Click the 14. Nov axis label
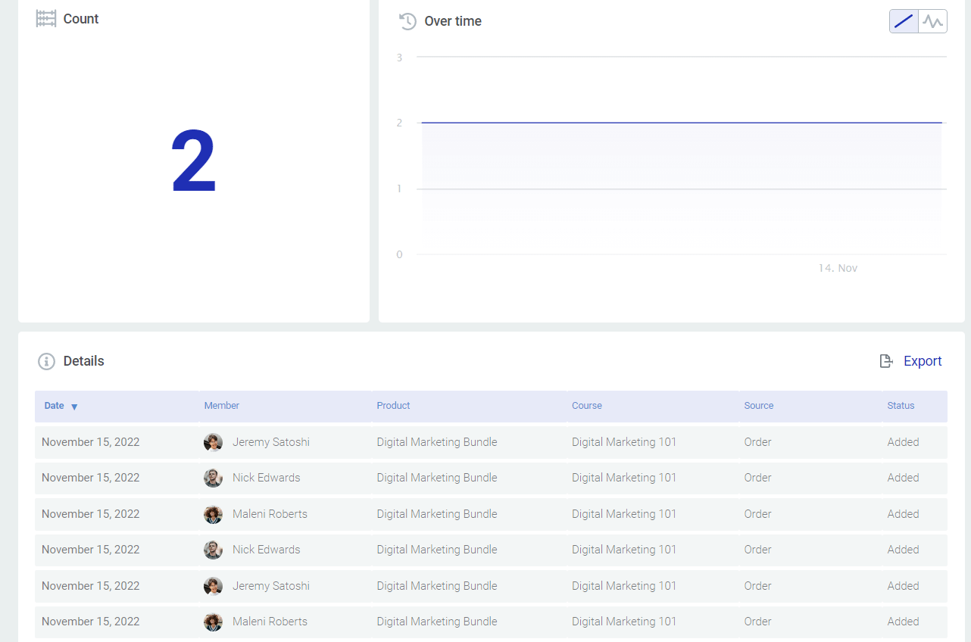This screenshot has height=642, width=971. coord(838,268)
